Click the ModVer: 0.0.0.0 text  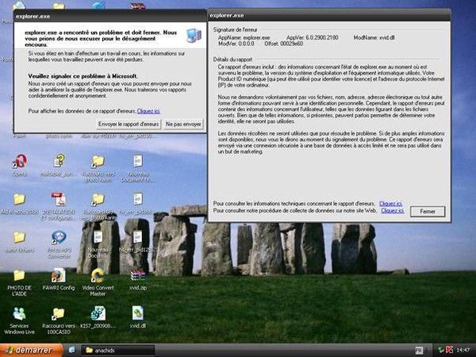click(236, 44)
